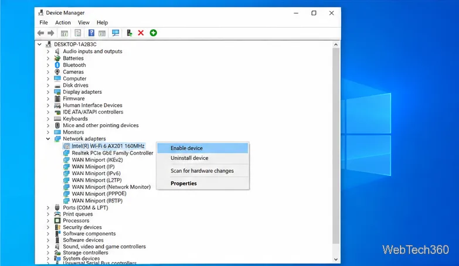
Task: Select WAN Miniport (L2TP) adapter
Action: pos(97,180)
